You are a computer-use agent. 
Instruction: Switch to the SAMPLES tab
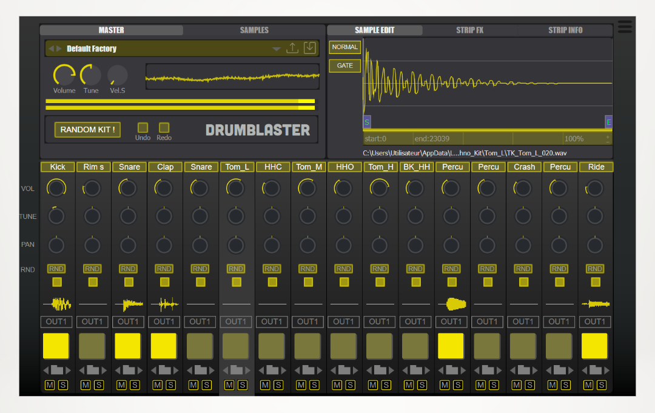click(254, 30)
